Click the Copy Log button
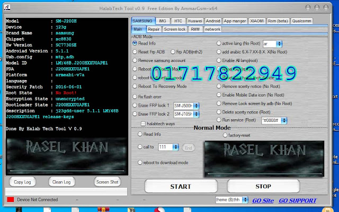The image size is (339, 212). click(x=22, y=182)
